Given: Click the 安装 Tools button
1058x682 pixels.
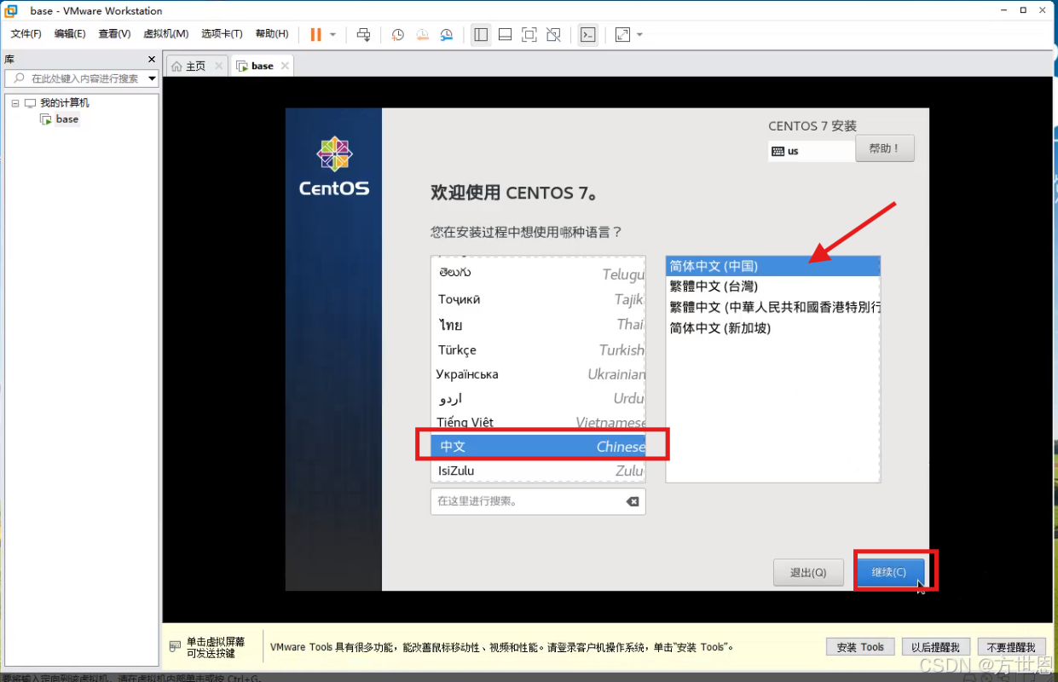Looking at the screenshot, I should (861, 647).
